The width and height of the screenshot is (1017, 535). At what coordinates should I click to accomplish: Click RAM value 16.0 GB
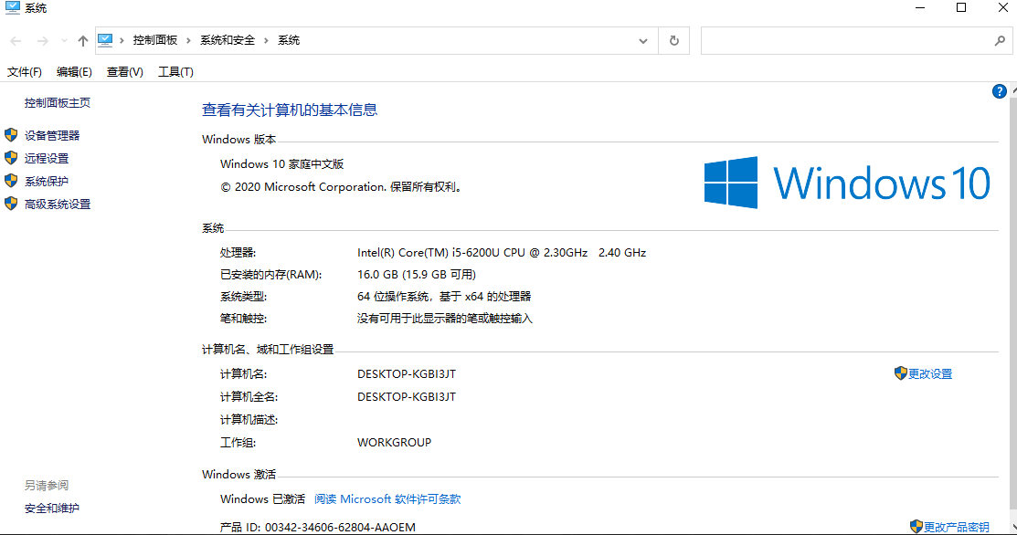tap(417, 275)
